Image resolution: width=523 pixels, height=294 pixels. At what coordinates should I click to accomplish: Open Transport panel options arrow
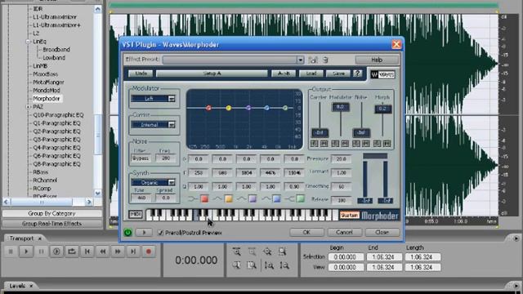[516, 238]
